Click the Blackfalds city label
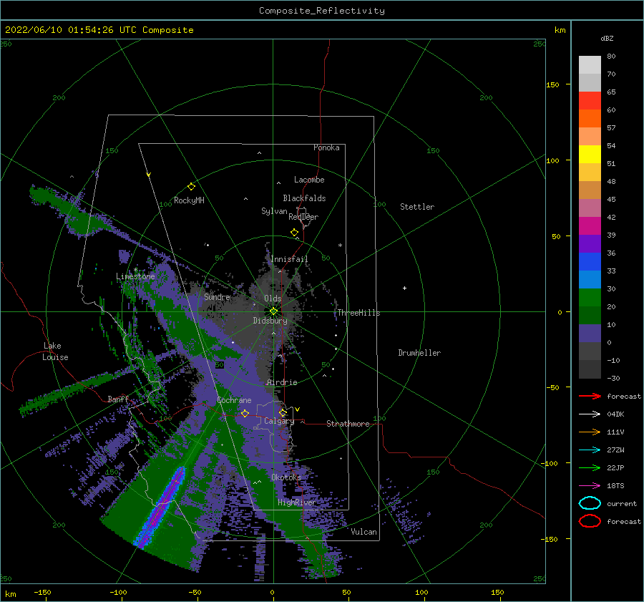Viewport: 644px width, 602px height. coord(304,198)
